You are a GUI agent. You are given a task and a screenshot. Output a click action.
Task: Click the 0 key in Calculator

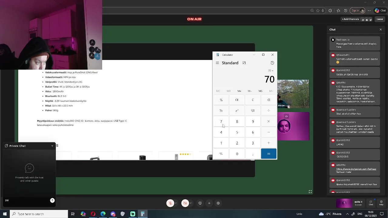point(237,154)
